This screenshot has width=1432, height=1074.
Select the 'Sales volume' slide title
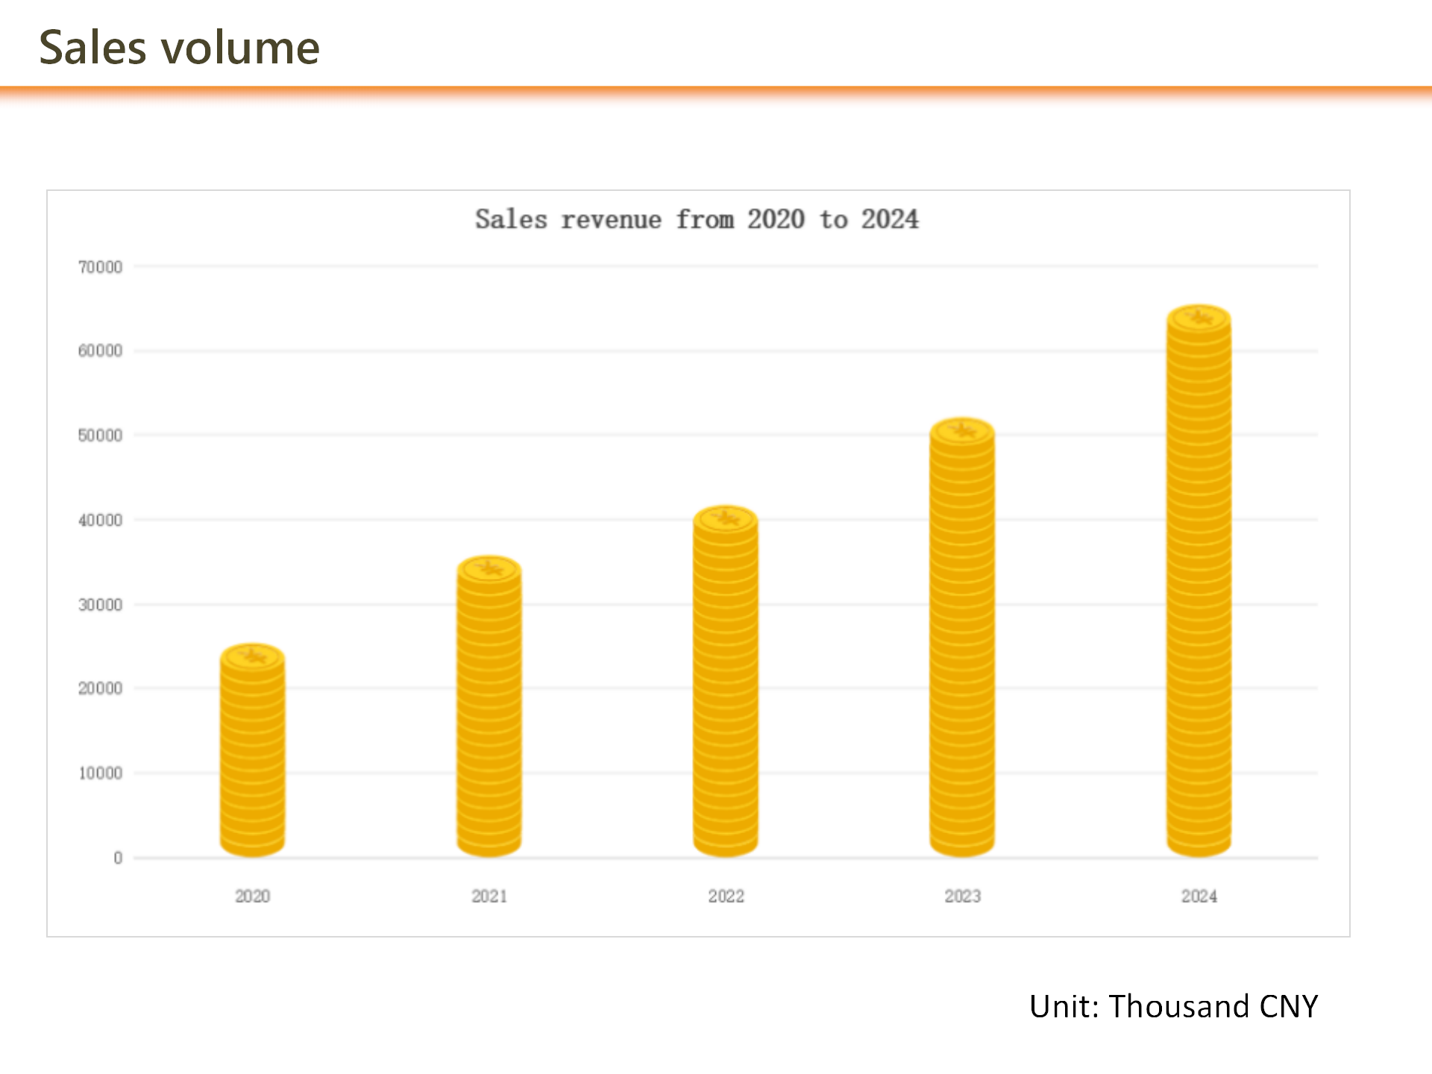tap(179, 48)
